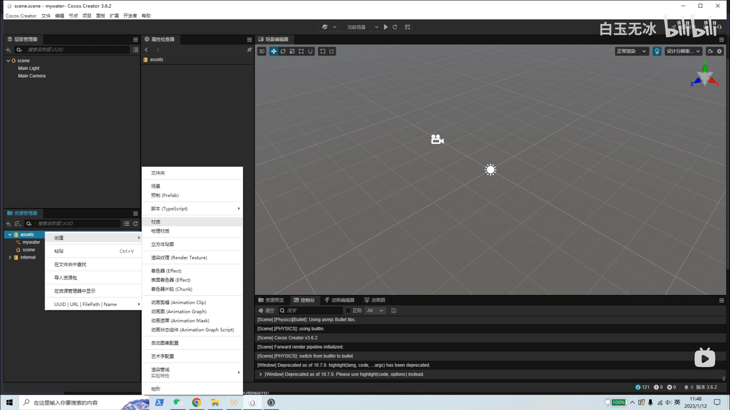The width and height of the screenshot is (730, 410).
Task: Toggle the 3D view mode button
Action: pos(262,51)
